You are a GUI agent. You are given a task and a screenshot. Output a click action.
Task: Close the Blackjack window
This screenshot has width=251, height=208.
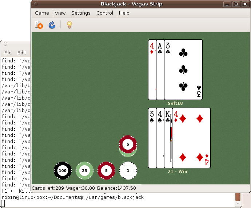point(245,4)
